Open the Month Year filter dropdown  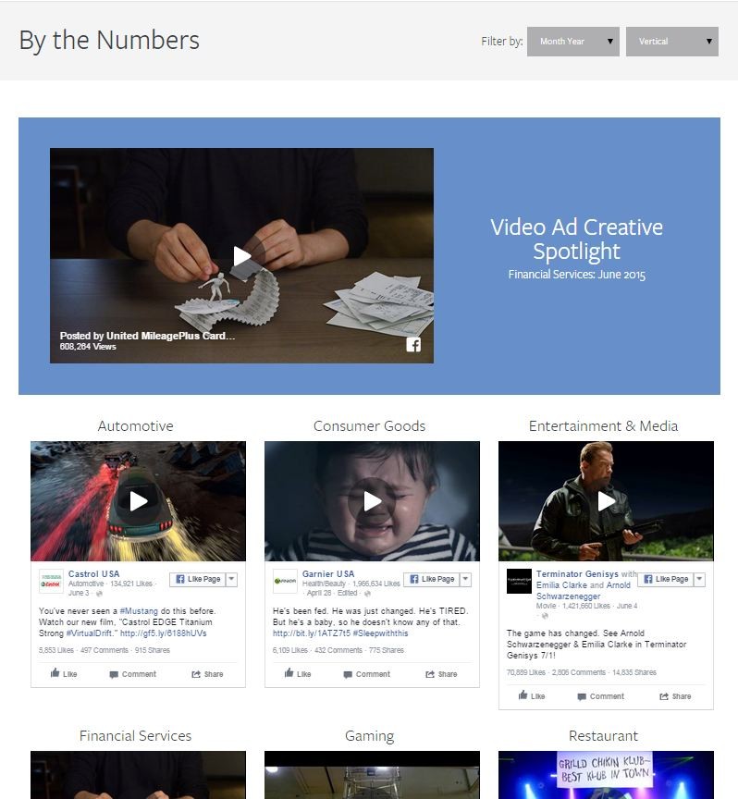pos(572,42)
